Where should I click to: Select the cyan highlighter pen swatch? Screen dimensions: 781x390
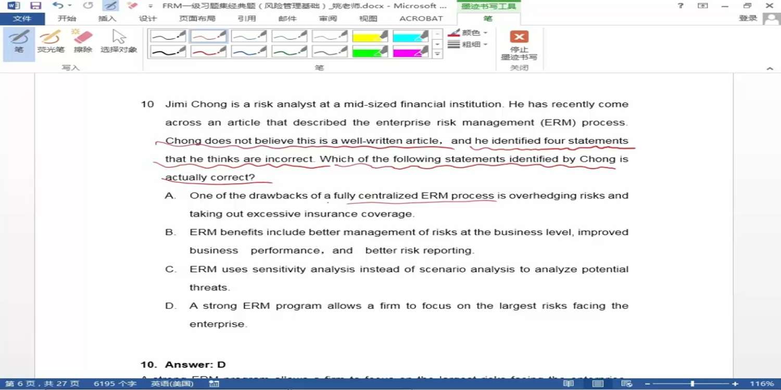pos(411,36)
